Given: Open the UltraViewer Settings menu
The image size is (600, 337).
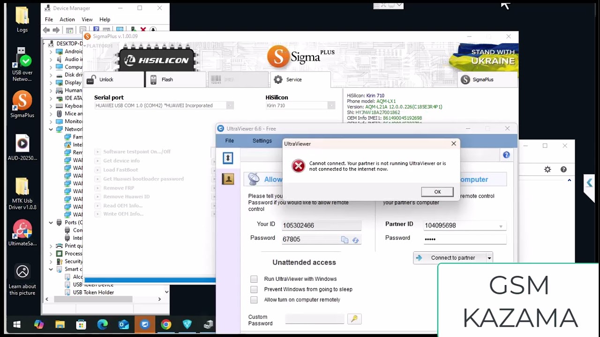Looking at the screenshot, I should click(x=262, y=140).
